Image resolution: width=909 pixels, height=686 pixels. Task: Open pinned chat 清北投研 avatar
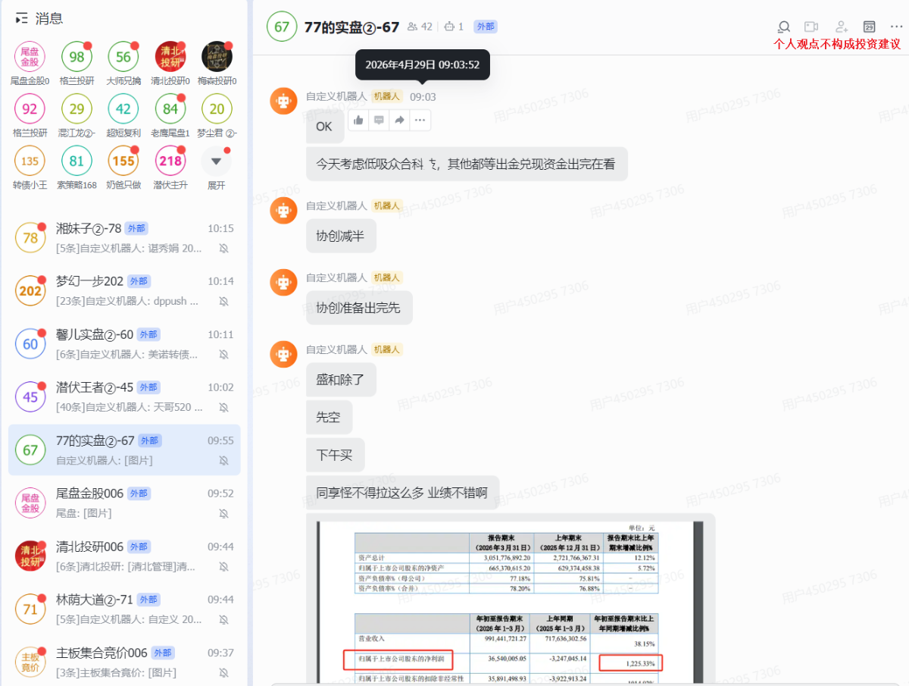[x=170, y=57]
